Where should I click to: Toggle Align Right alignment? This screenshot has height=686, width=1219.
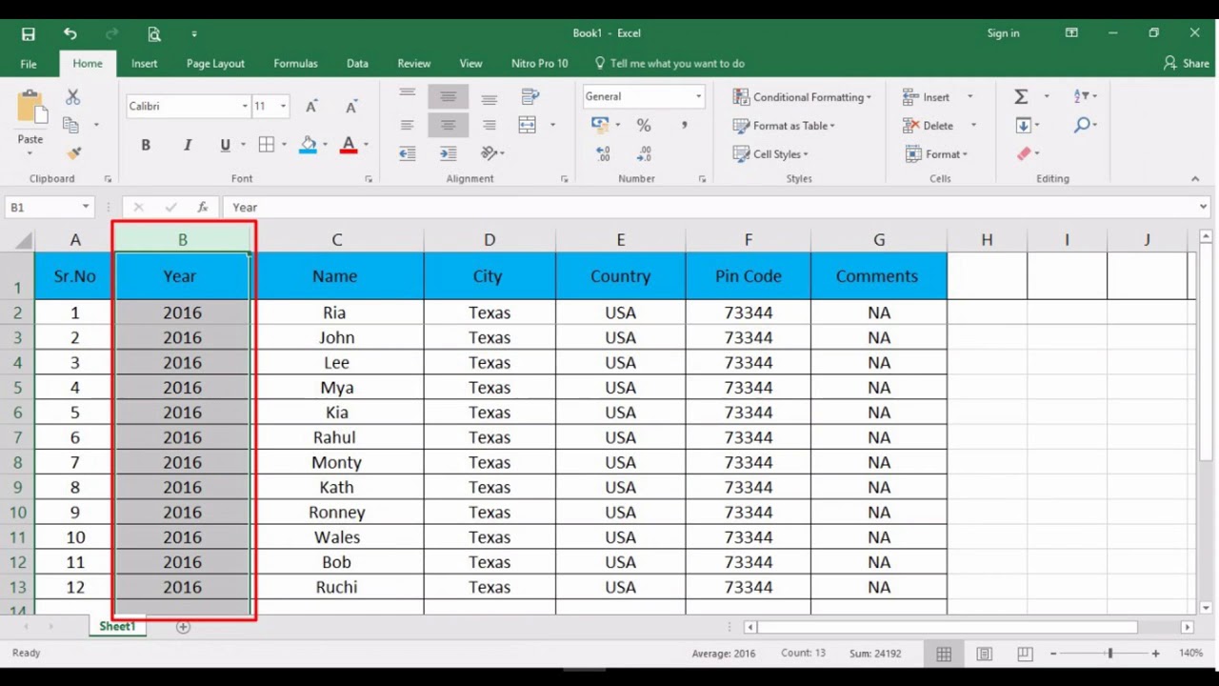(489, 125)
